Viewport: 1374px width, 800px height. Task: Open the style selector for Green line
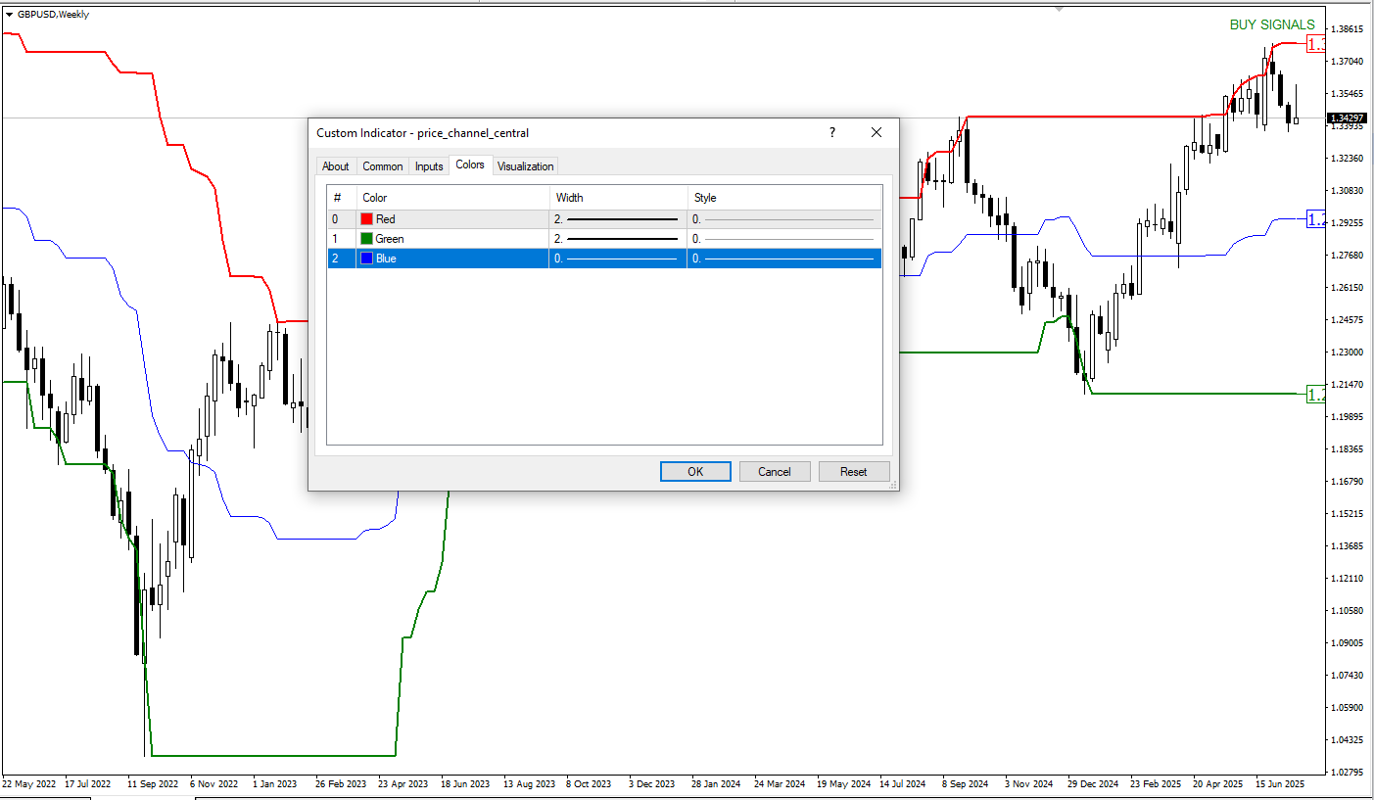(x=783, y=239)
